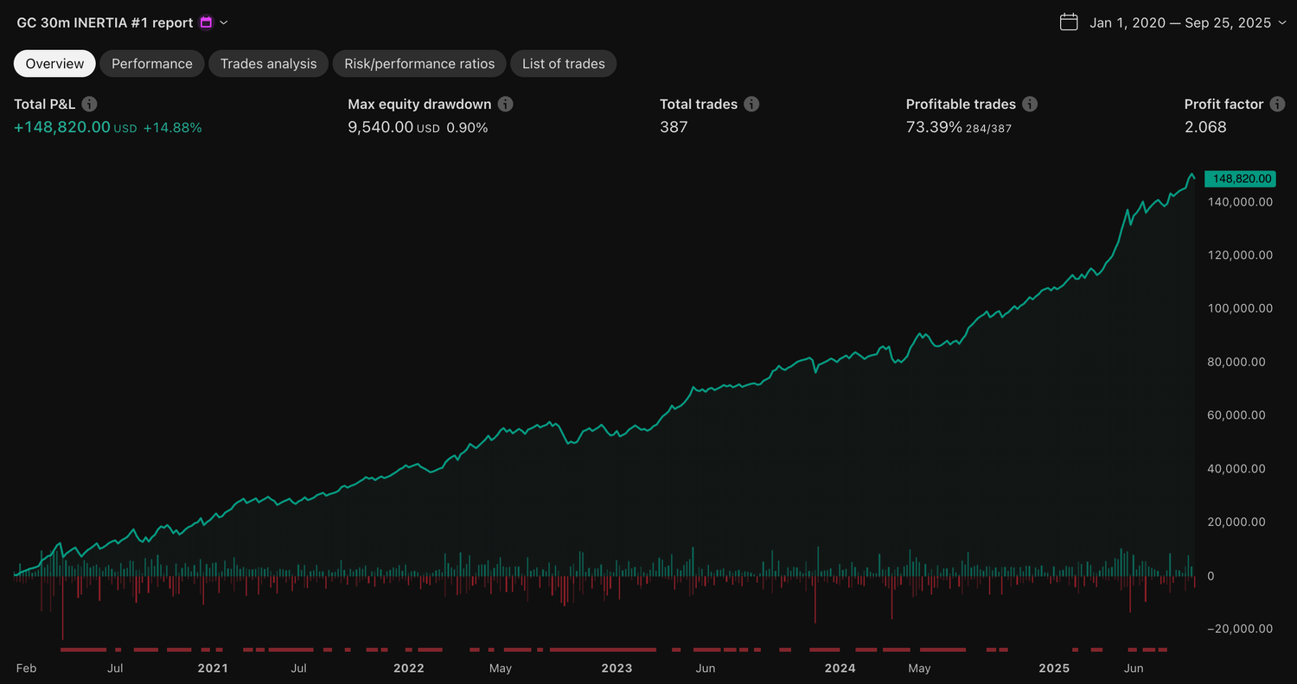The width and height of the screenshot is (1297, 684).
Task: Open the Max equity drawdown info icon
Action: coord(506,104)
